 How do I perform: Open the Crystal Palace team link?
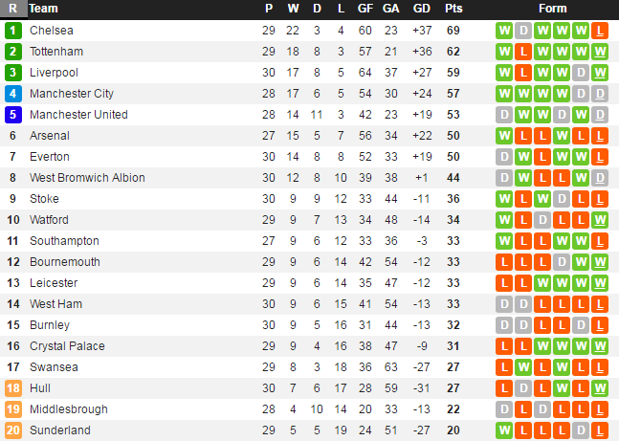(x=67, y=346)
